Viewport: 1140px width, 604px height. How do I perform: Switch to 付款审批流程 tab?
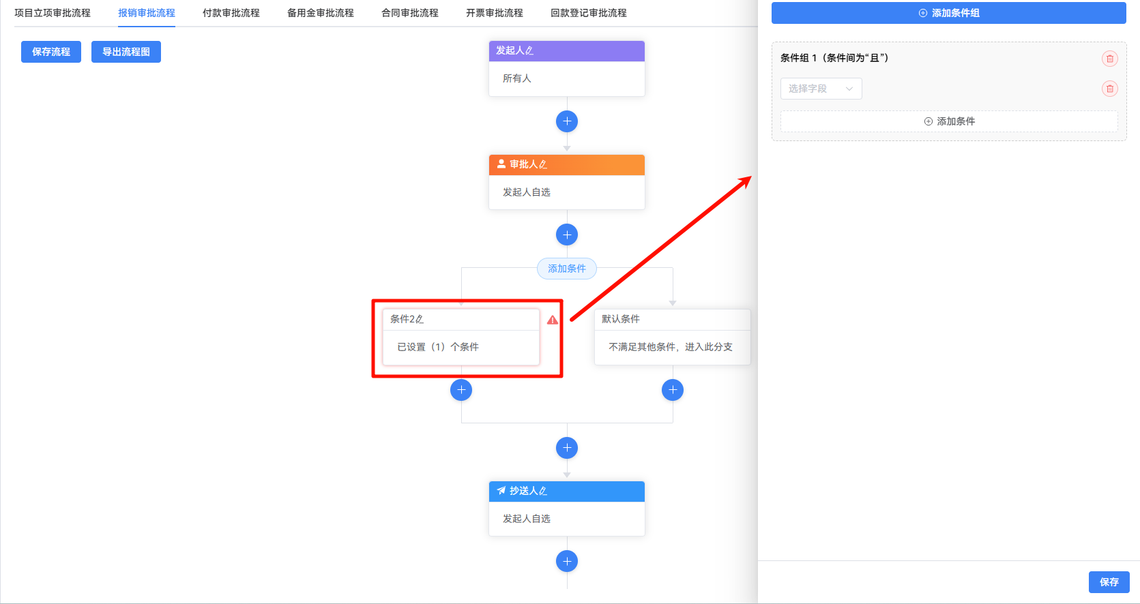coord(231,13)
